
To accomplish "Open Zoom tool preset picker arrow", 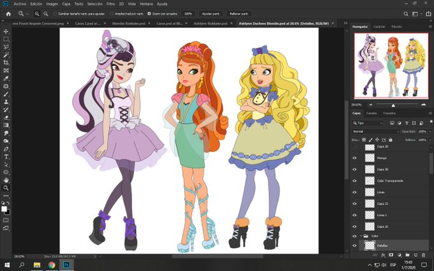I will pyautogui.click(x=27, y=13).
